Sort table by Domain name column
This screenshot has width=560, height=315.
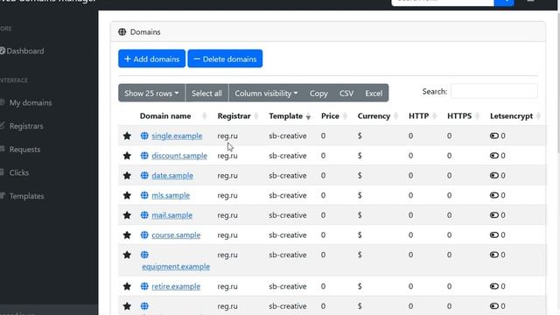[x=173, y=116]
